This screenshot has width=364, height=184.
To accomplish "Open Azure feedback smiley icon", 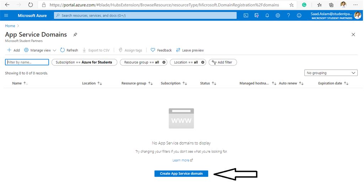I will click(x=299, y=16).
